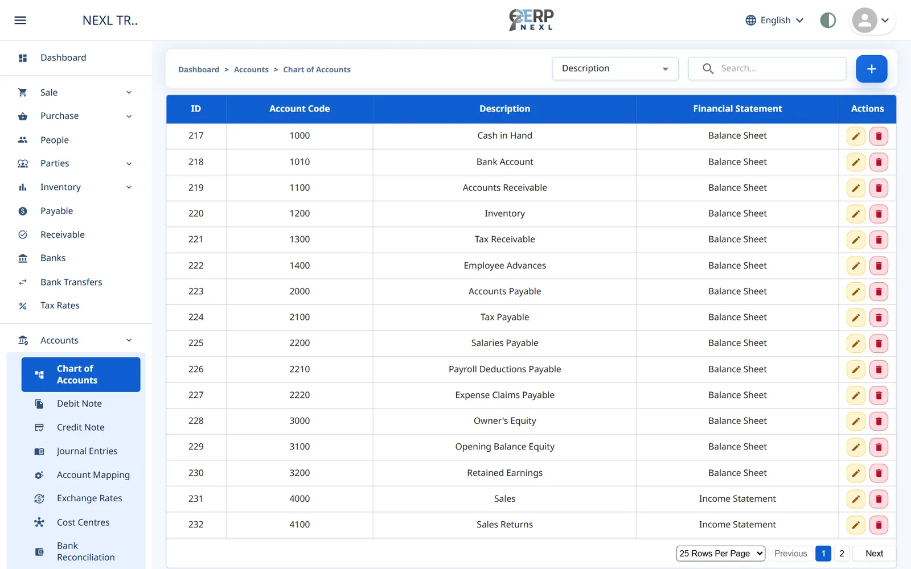911x569 pixels.
Task: Delete the Bank Account row
Action: [x=879, y=162]
